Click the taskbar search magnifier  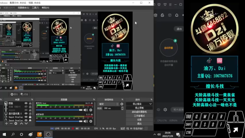click(13, 134)
